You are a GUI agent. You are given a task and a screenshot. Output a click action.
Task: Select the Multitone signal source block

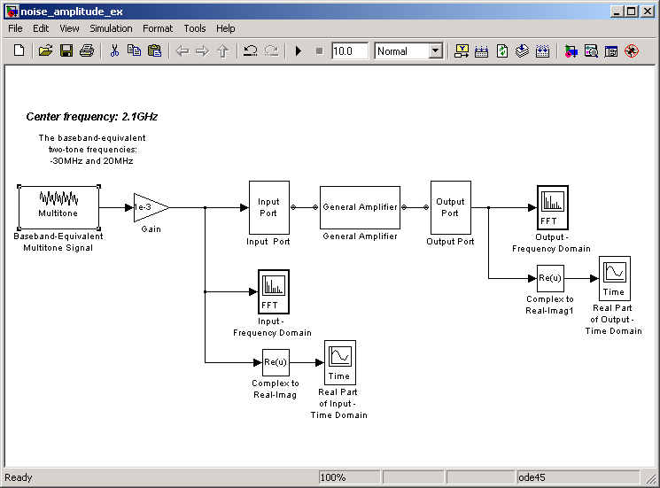(58, 207)
